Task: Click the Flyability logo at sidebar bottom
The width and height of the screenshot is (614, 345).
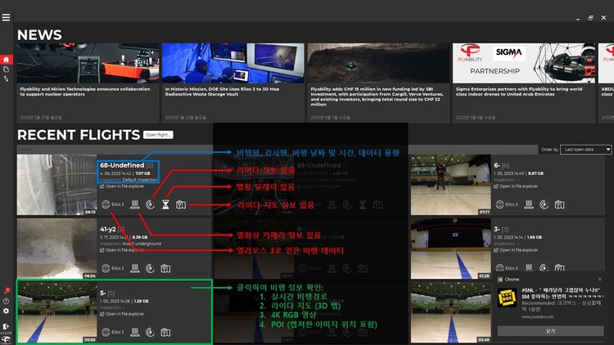Action: pyautogui.click(x=6, y=339)
